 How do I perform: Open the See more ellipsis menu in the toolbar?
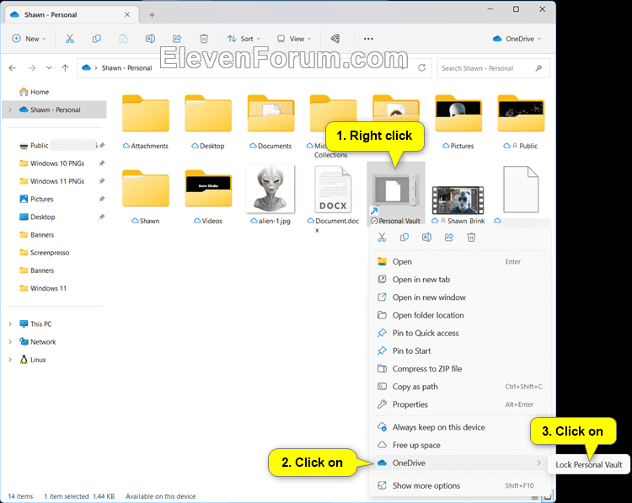pyautogui.click(x=368, y=39)
